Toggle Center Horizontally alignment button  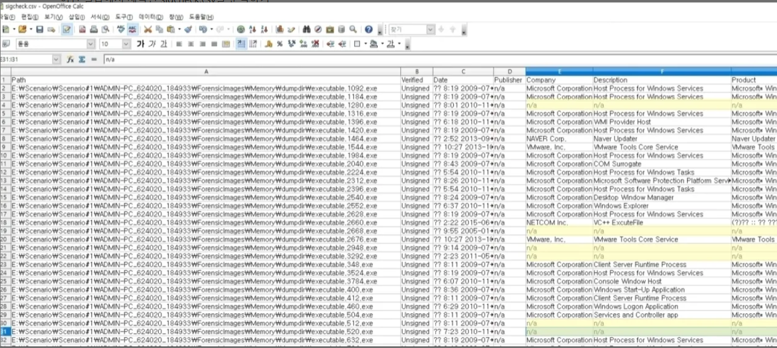tap(191, 44)
